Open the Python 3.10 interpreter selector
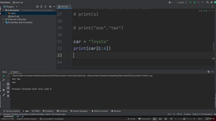Image resolution: width=216 pixels, height=121 pixels. (202, 114)
